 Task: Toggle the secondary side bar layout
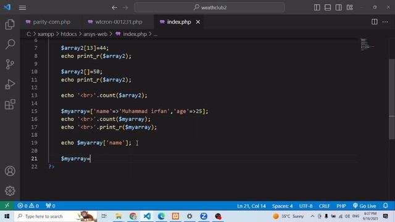[339, 7]
